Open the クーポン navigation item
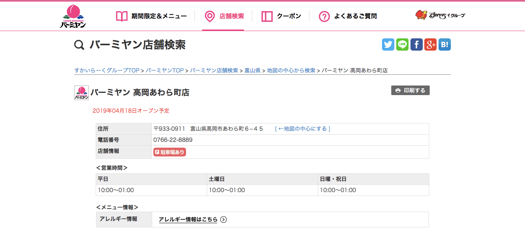525x232 pixels. click(281, 16)
